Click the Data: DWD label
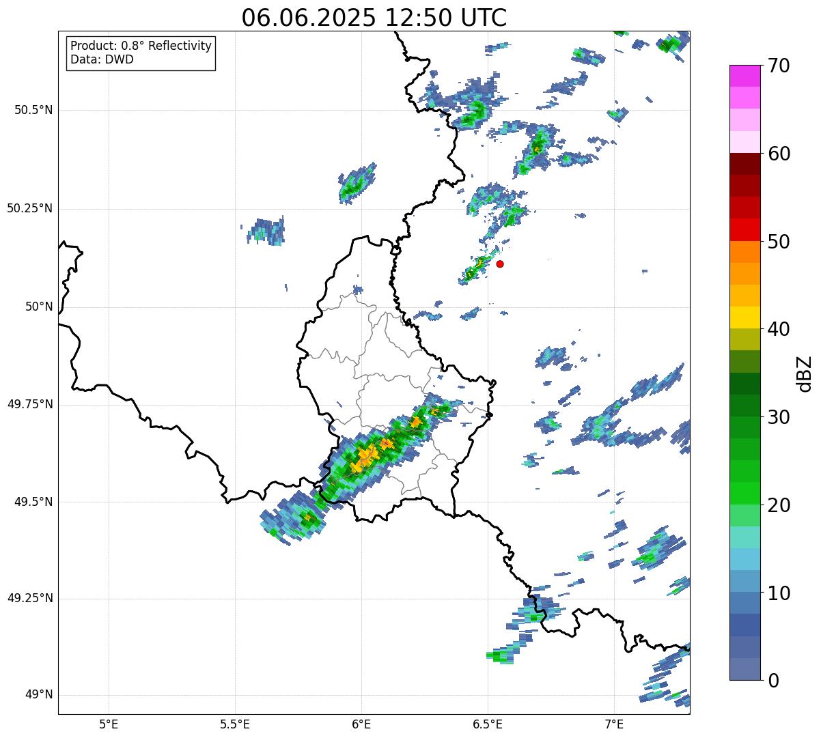This screenshot has width=821, height=738. coord(102,59)
